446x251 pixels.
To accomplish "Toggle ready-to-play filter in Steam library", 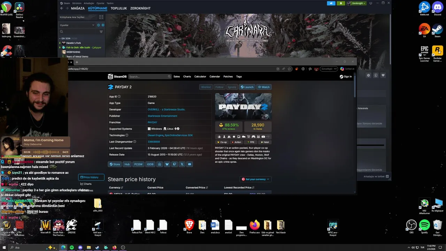I will 103,25.
